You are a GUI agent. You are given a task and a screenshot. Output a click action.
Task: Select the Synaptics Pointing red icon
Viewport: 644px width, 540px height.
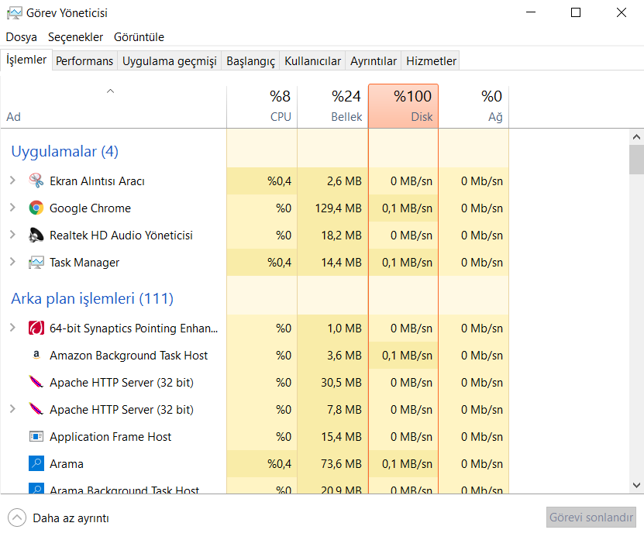(36, 328)
